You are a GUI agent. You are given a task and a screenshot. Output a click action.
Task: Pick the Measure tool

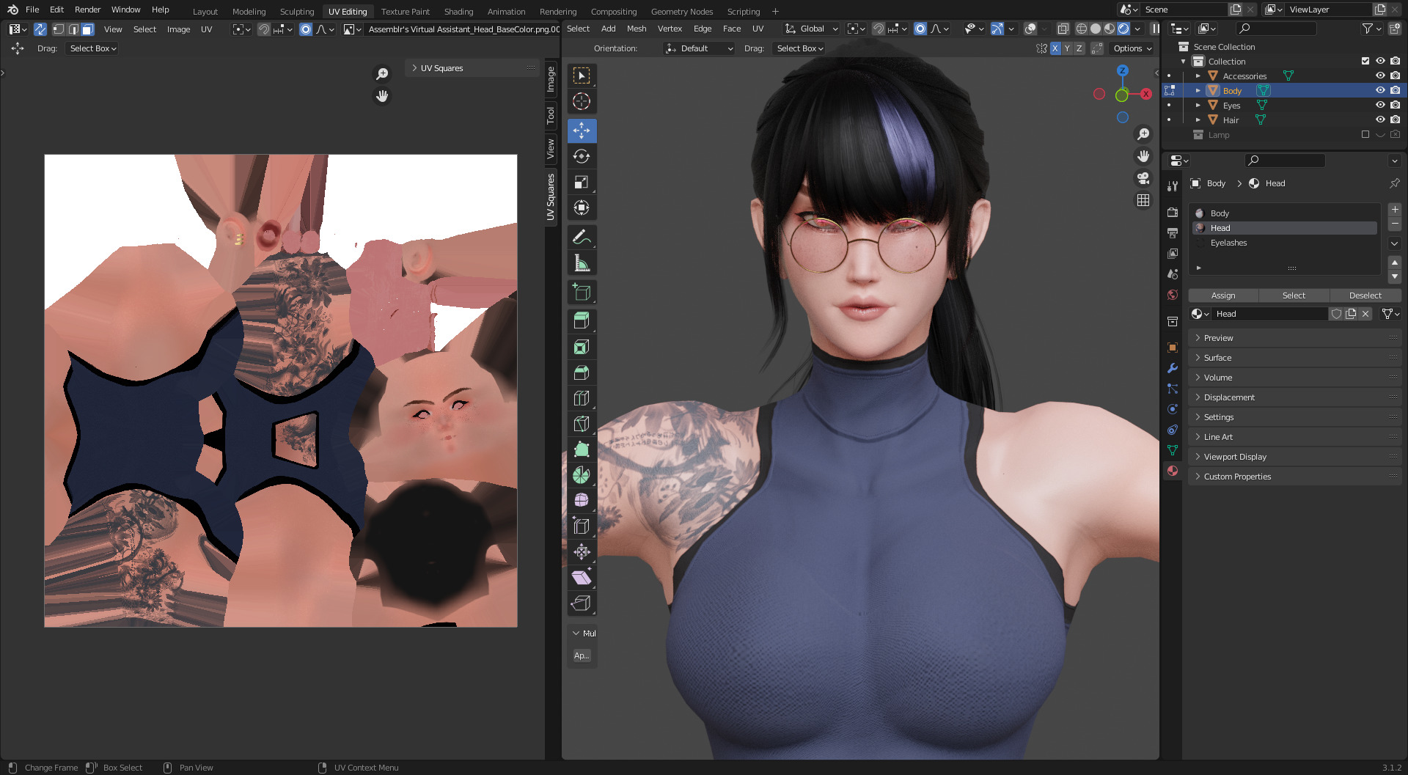pos(582,263)
